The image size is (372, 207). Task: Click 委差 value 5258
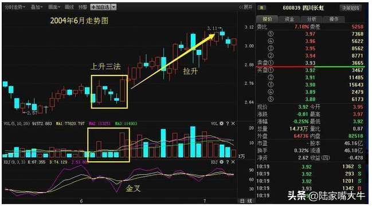coord(357,26)
